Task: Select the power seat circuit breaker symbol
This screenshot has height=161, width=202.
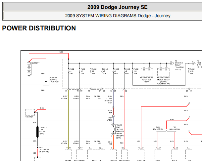Action: (x=113, y=129)
